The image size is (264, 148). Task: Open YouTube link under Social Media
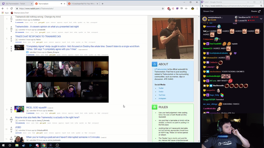pos(162,95)
